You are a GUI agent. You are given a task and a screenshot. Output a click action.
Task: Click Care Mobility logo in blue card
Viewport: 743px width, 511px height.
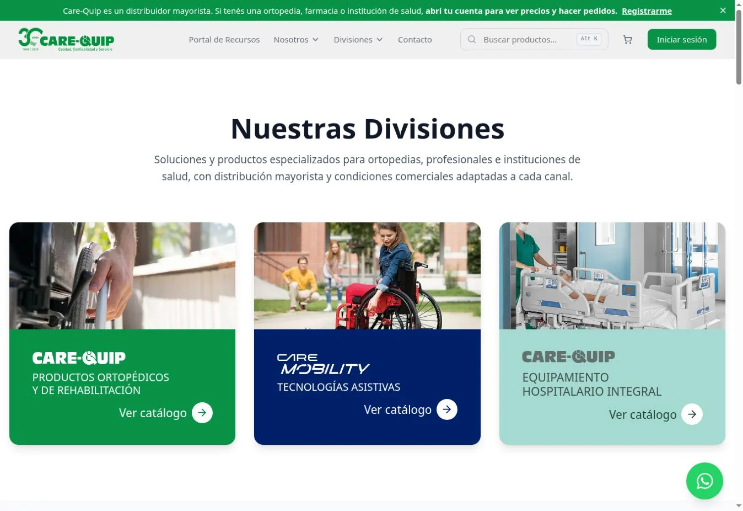pyautogui.click(x=323, y=364)
